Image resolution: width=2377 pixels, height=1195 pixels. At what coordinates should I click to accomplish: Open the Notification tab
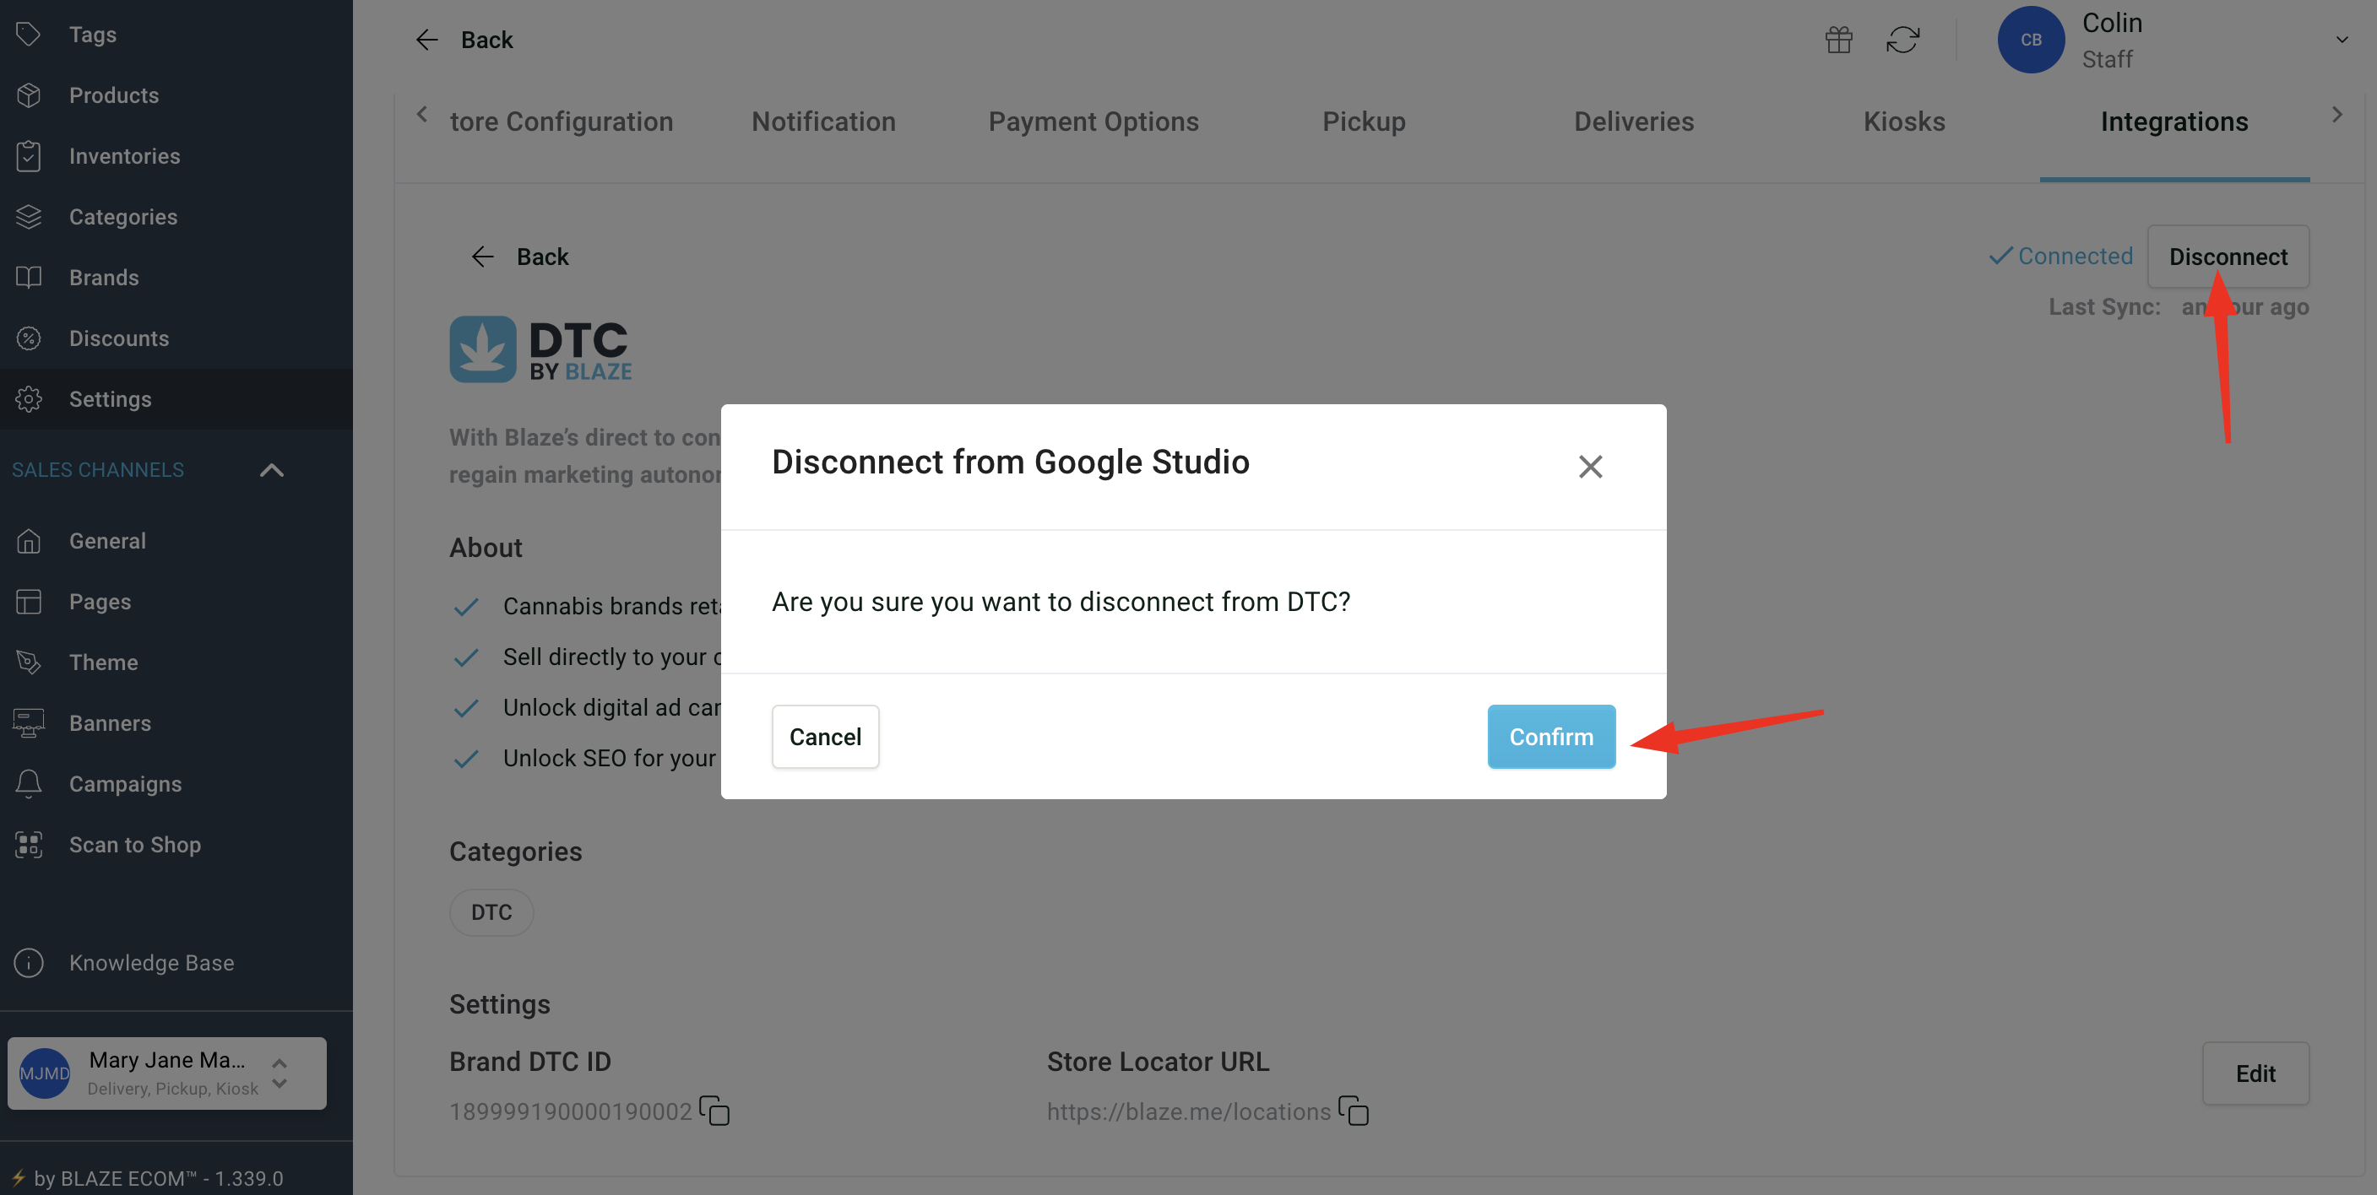click(823, 122)
